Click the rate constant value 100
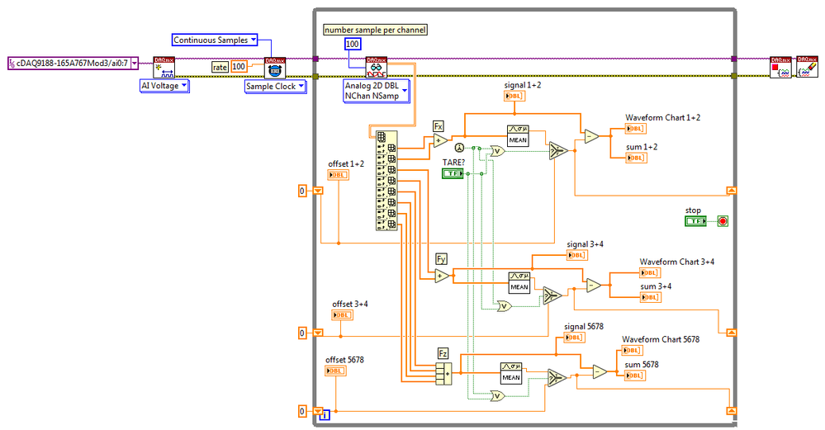Screen dimensions: 825x430 click(239, 66)
